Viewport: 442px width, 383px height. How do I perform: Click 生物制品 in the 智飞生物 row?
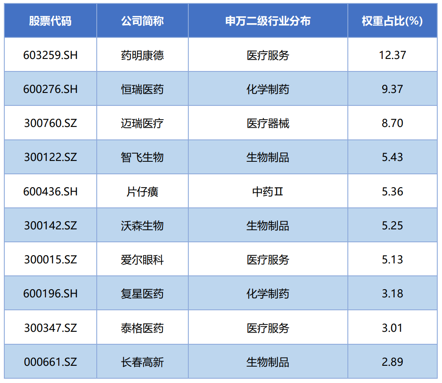268,157
